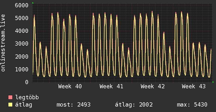Click the 'átlag: 2002' average statistic

[x=134, y=105]
